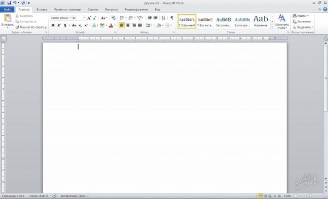Click the Increase Indent icon
Screen dimensions: 328x199
155,18
